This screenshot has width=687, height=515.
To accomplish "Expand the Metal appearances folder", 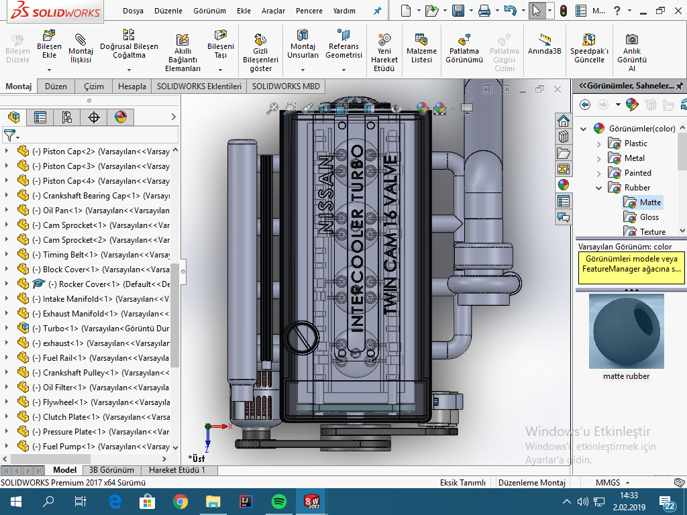I will (599, 158).
